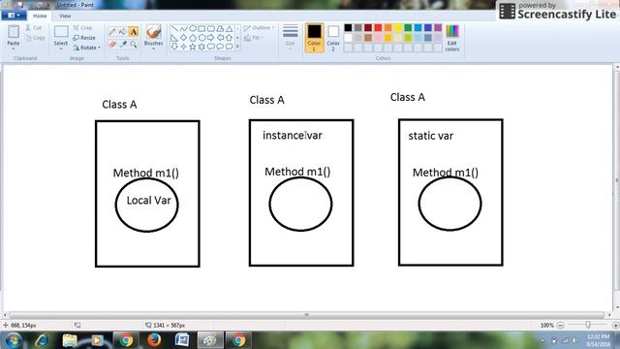Choose the Rectangle shape
This screenshot has width=620, height=349.
point(201,28)
